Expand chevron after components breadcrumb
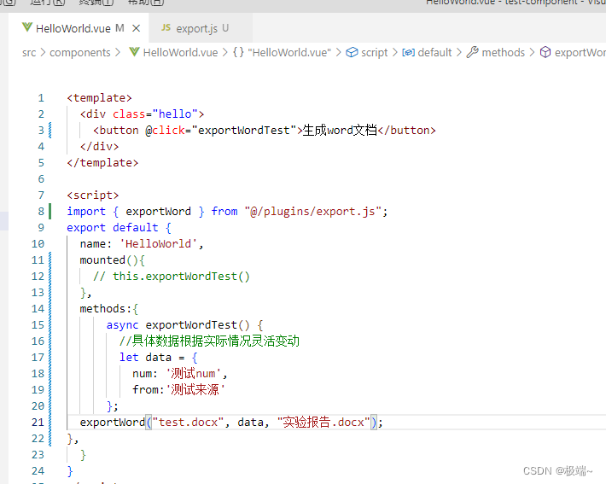Image resolution: width=606 pixels, height=484 pixels. tap(118, 53)
